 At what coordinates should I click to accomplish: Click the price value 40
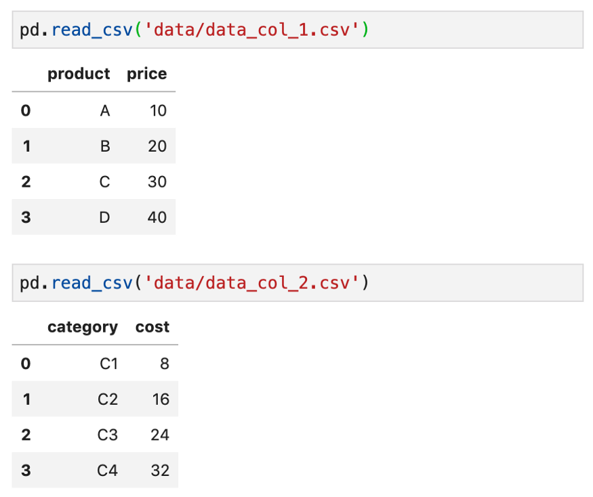click(x=157, y=217)
